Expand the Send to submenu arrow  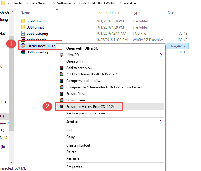click(x=161, y=122)
